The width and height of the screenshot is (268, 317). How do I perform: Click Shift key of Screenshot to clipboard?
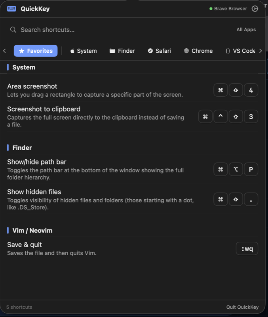(x=236, y=116)
